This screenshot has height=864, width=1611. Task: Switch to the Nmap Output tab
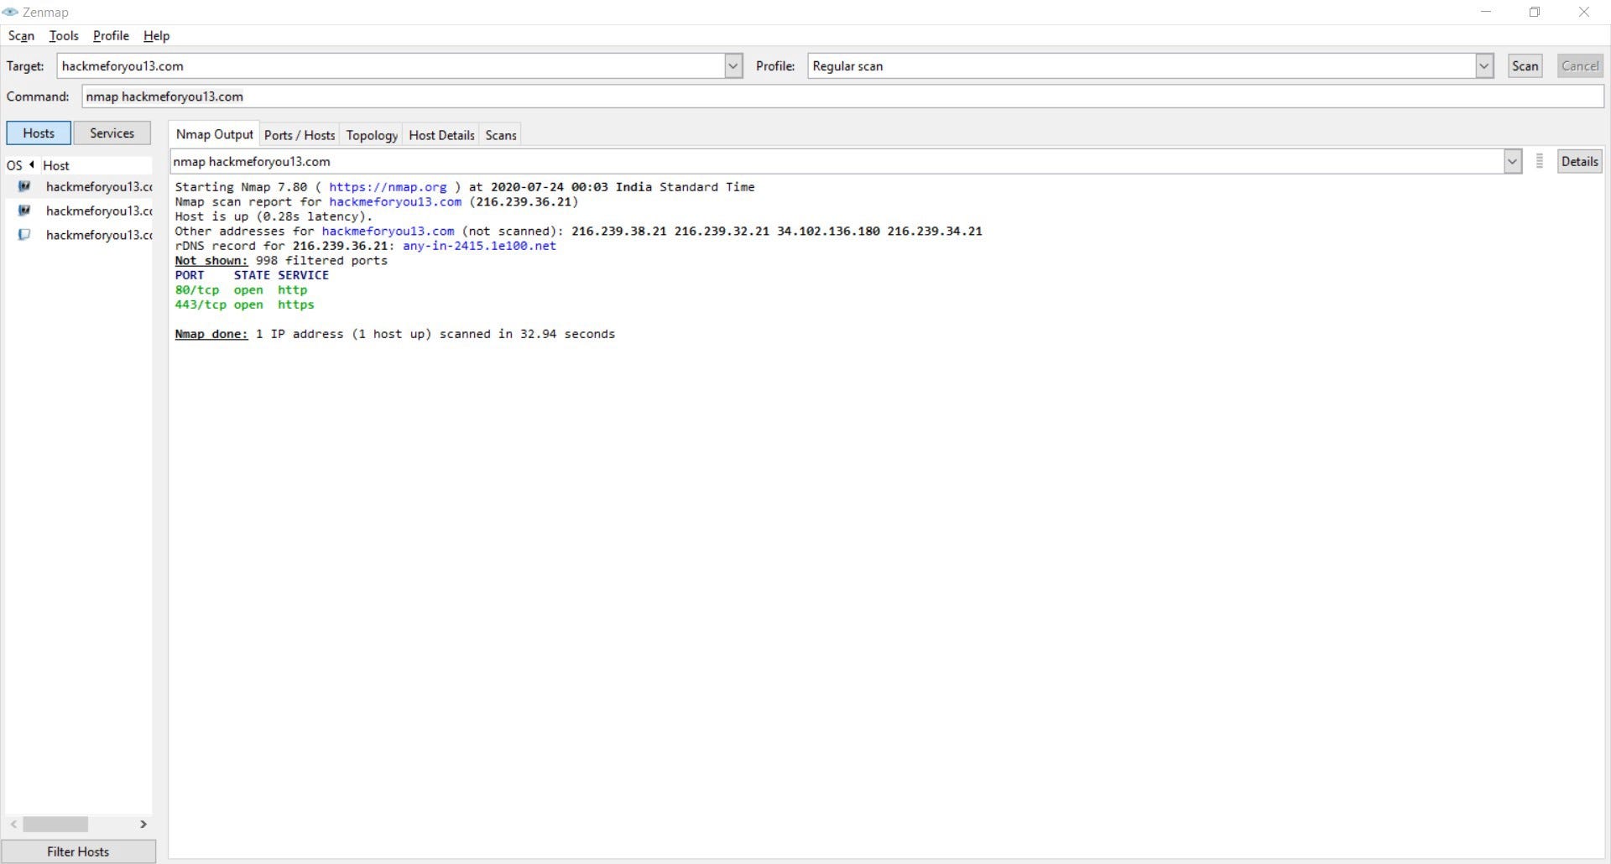pyautogui.click(x=214, y=134)
